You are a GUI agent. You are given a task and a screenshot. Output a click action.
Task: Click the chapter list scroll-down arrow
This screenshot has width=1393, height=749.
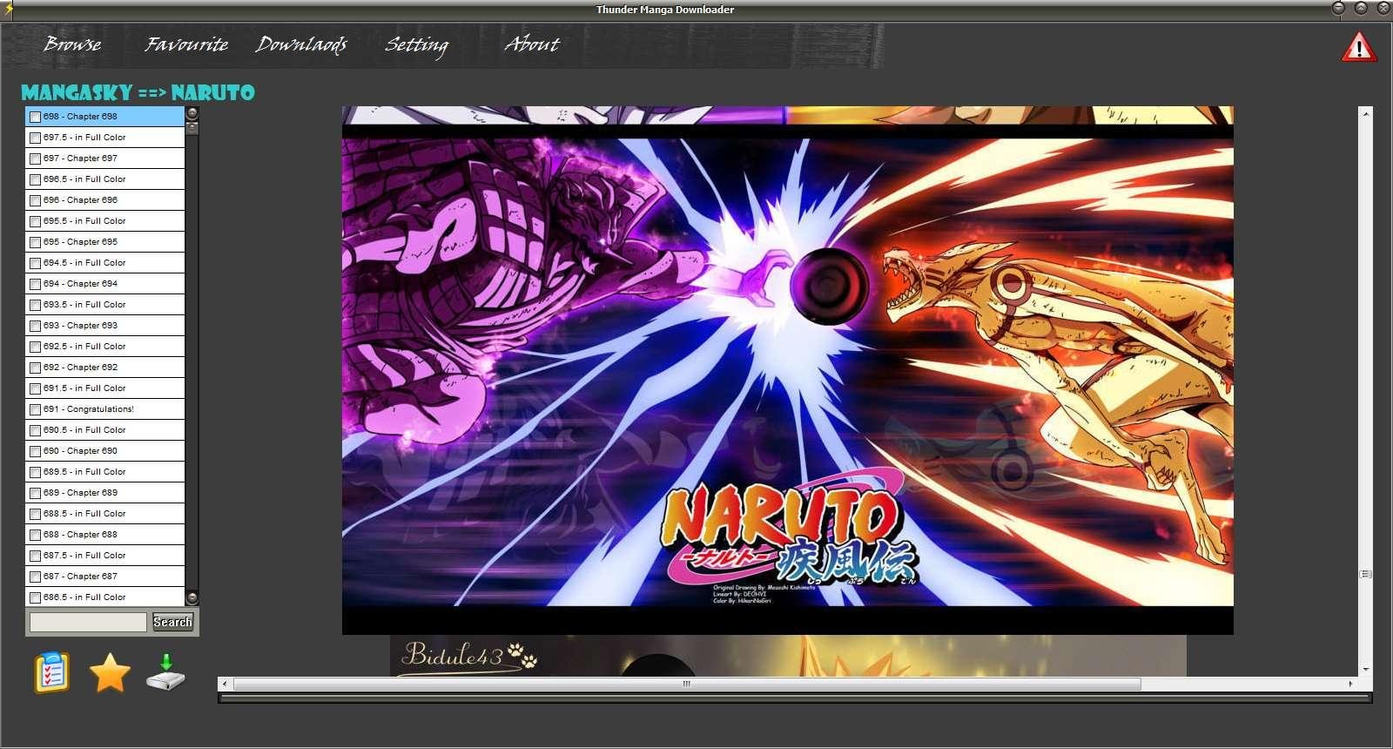tap(192, 598)
